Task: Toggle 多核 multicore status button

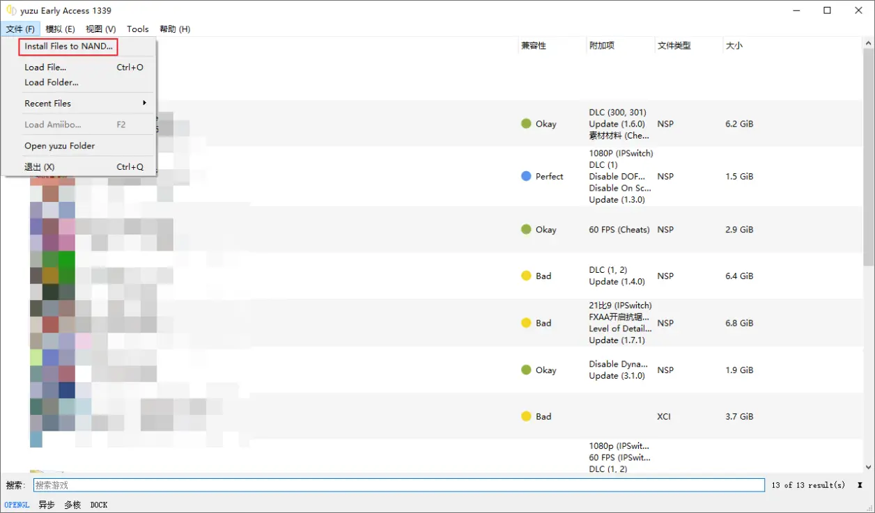Action: click(72, 505)
